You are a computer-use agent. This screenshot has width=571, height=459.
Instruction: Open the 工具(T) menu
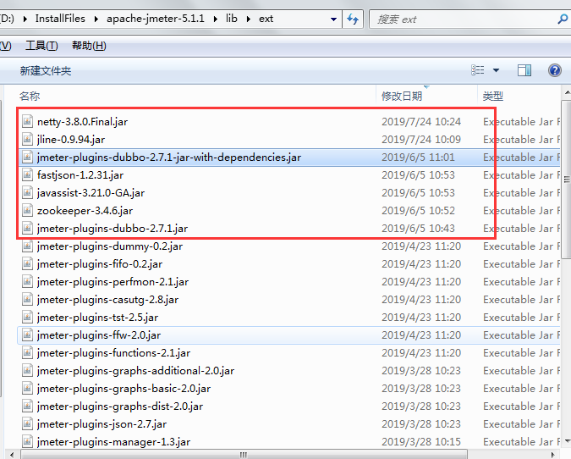point(41,46)
